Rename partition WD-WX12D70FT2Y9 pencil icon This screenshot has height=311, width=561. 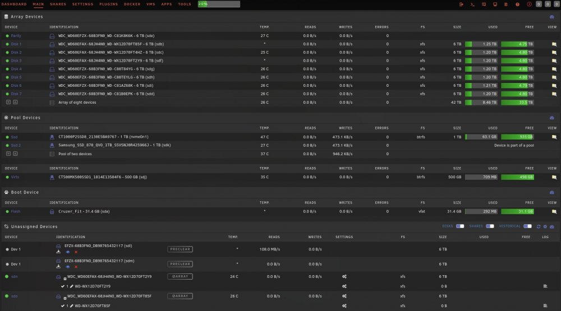click(x=72, y=286)
